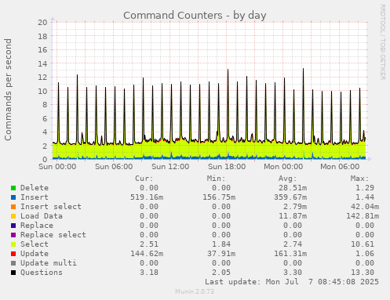
Task: Click Update average value 161.31m
Action: coord(290,254)
